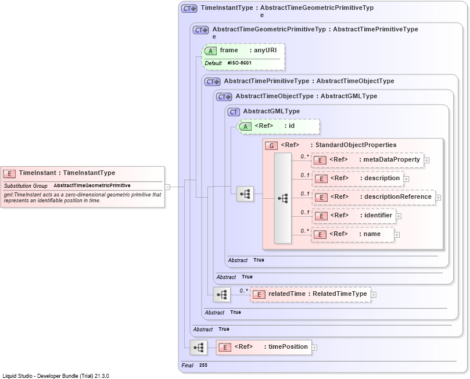
Task: Expand the identifier element
Action: [x=399, y=216]
